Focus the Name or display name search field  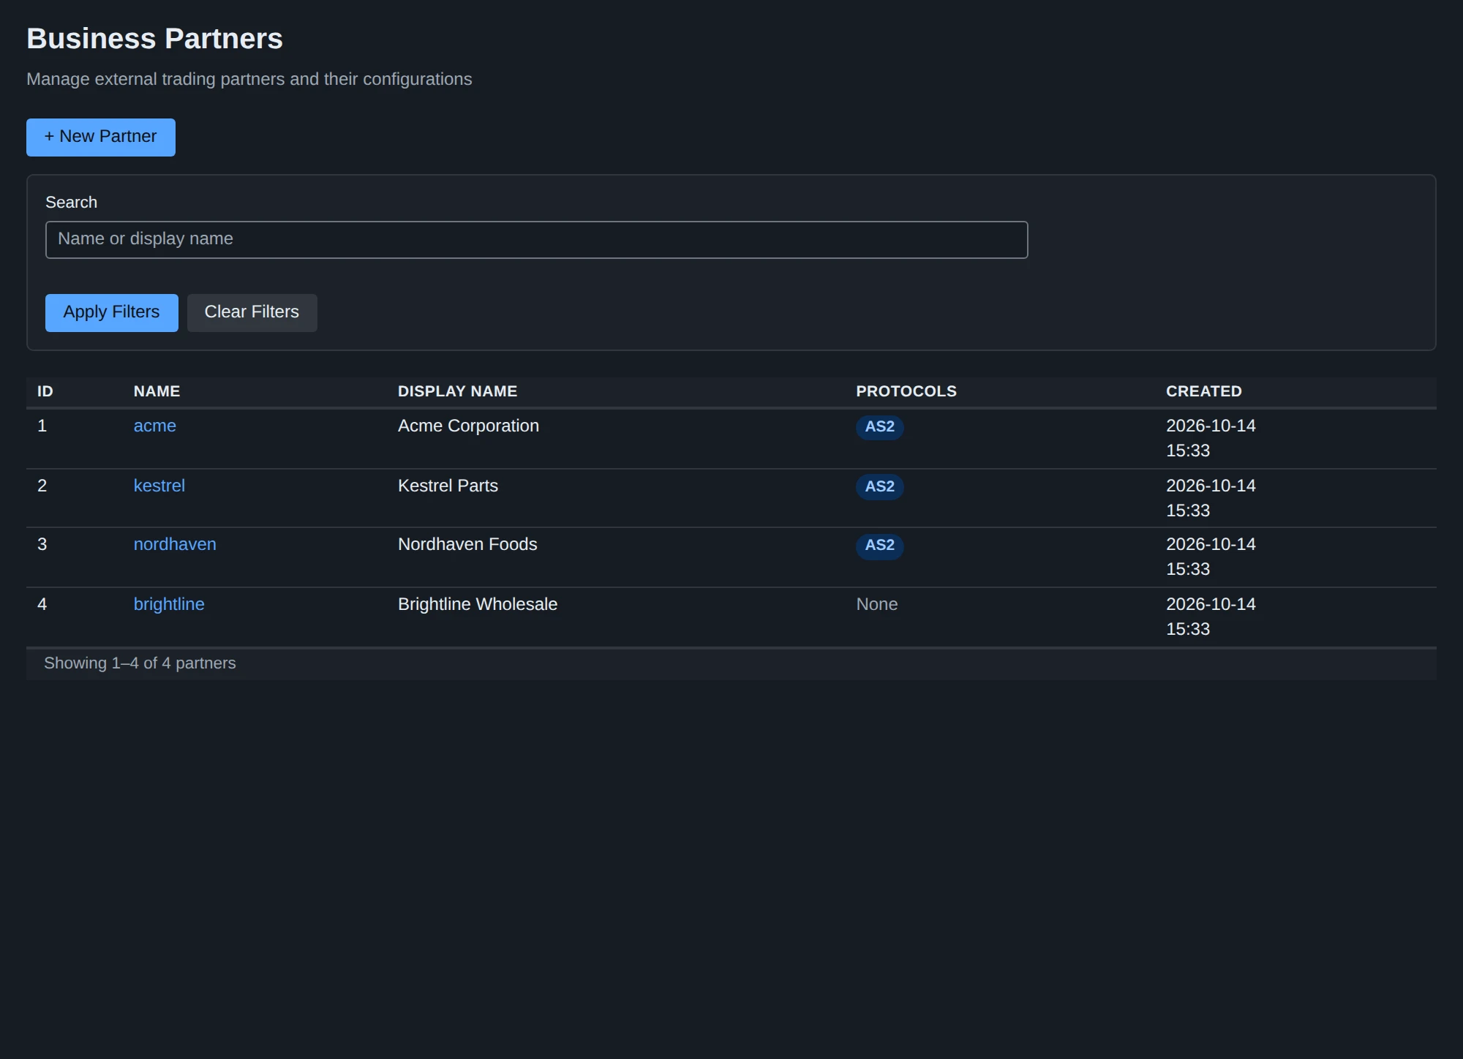click(536, 240)
